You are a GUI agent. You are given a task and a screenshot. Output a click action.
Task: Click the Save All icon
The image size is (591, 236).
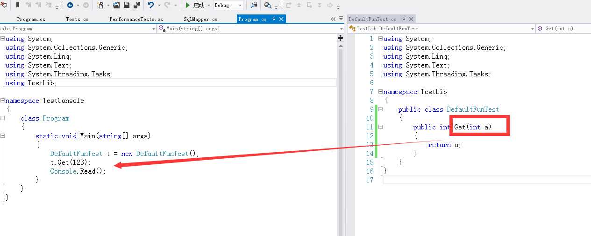point(137,5)
